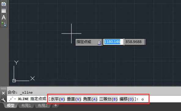Choose the 水平(H) command option

[58, 99]
